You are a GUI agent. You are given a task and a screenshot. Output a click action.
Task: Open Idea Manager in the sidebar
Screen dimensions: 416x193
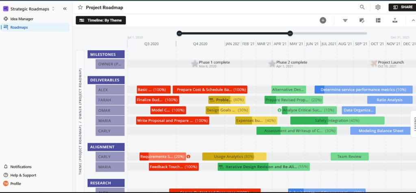coord(22,19)
